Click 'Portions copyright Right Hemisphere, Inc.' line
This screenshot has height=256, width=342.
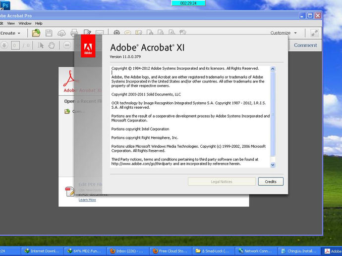coord(145,138)
